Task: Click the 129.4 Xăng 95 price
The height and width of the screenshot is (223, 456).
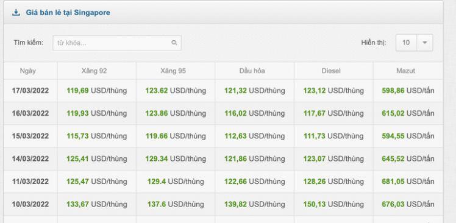Action: (x=157, y=182)
